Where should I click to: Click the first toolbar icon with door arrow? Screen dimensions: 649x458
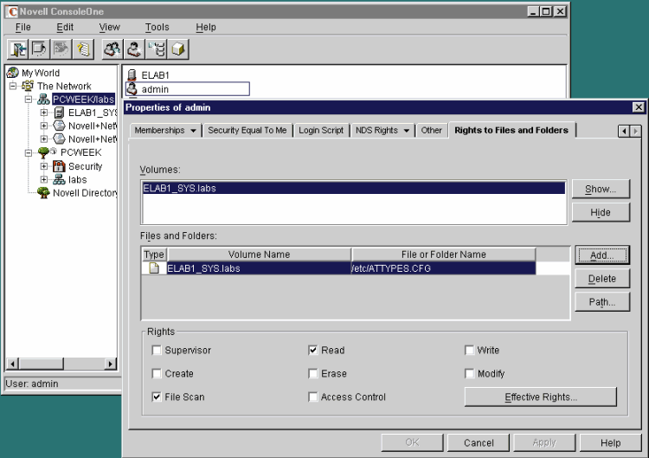click(18, 49)
